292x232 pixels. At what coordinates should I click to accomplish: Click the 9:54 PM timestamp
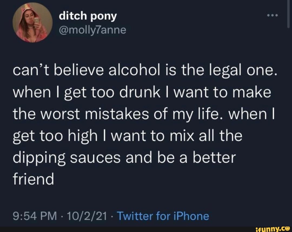click(35, 216)
